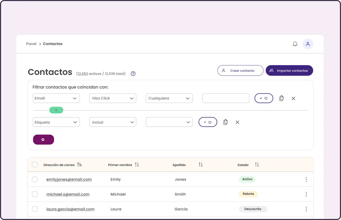Open the Cualquiera dropdown
Image resolution: width=341 pixels, height=220 pixels.
(x=169, y=98)
